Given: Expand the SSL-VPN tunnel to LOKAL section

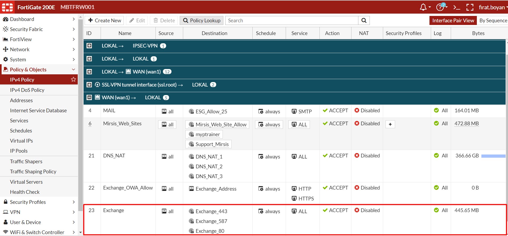Looking at the screenshot, I should (x=89, y=85).
